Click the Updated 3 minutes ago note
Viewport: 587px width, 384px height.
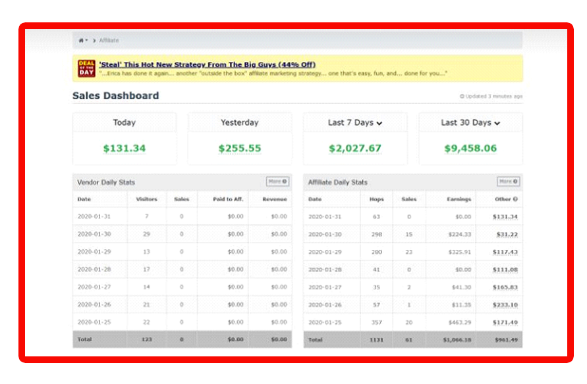tap(491, 97)
